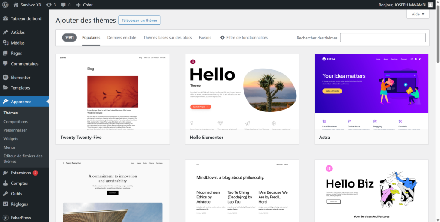Show the Favoris themes tab
The image size is (440, 222).
click(x=205, y=38)
